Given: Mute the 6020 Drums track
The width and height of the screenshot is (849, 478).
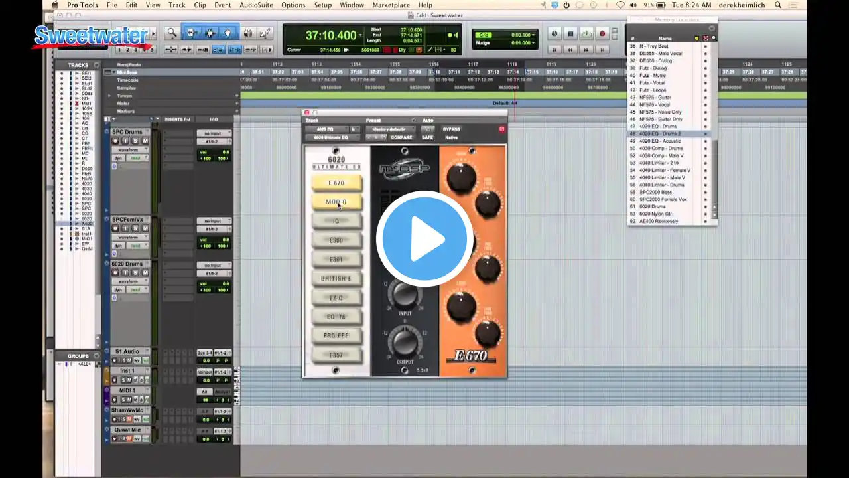Looking at the screenshot, I should pos(145,273).
